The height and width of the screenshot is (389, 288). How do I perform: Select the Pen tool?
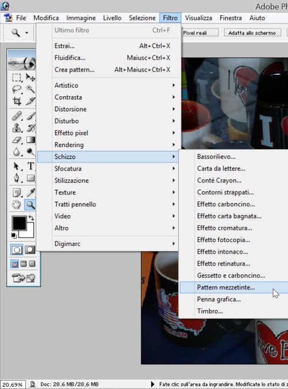click(x=17, y=178)
